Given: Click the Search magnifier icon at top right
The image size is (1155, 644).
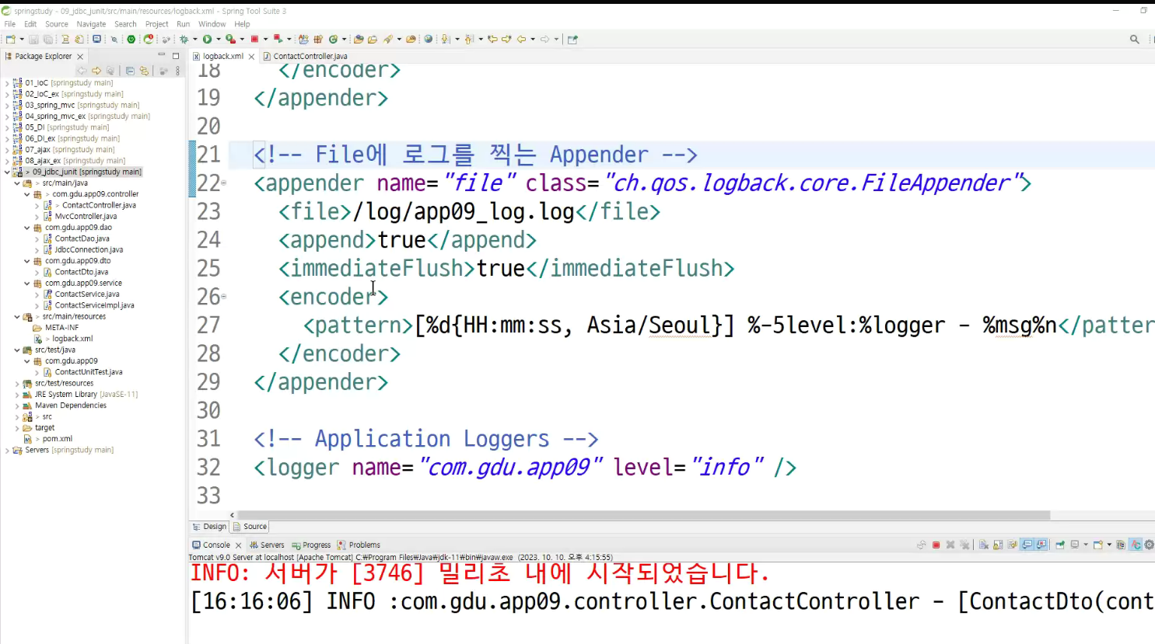Looking at the screenshot, I should [1135, 39].
